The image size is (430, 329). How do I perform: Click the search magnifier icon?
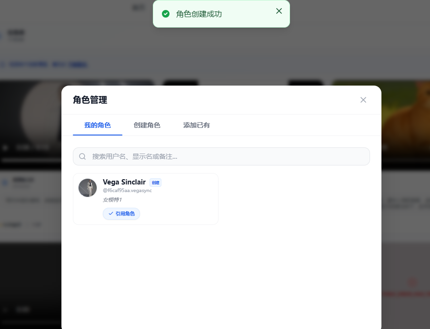(82, 156)
